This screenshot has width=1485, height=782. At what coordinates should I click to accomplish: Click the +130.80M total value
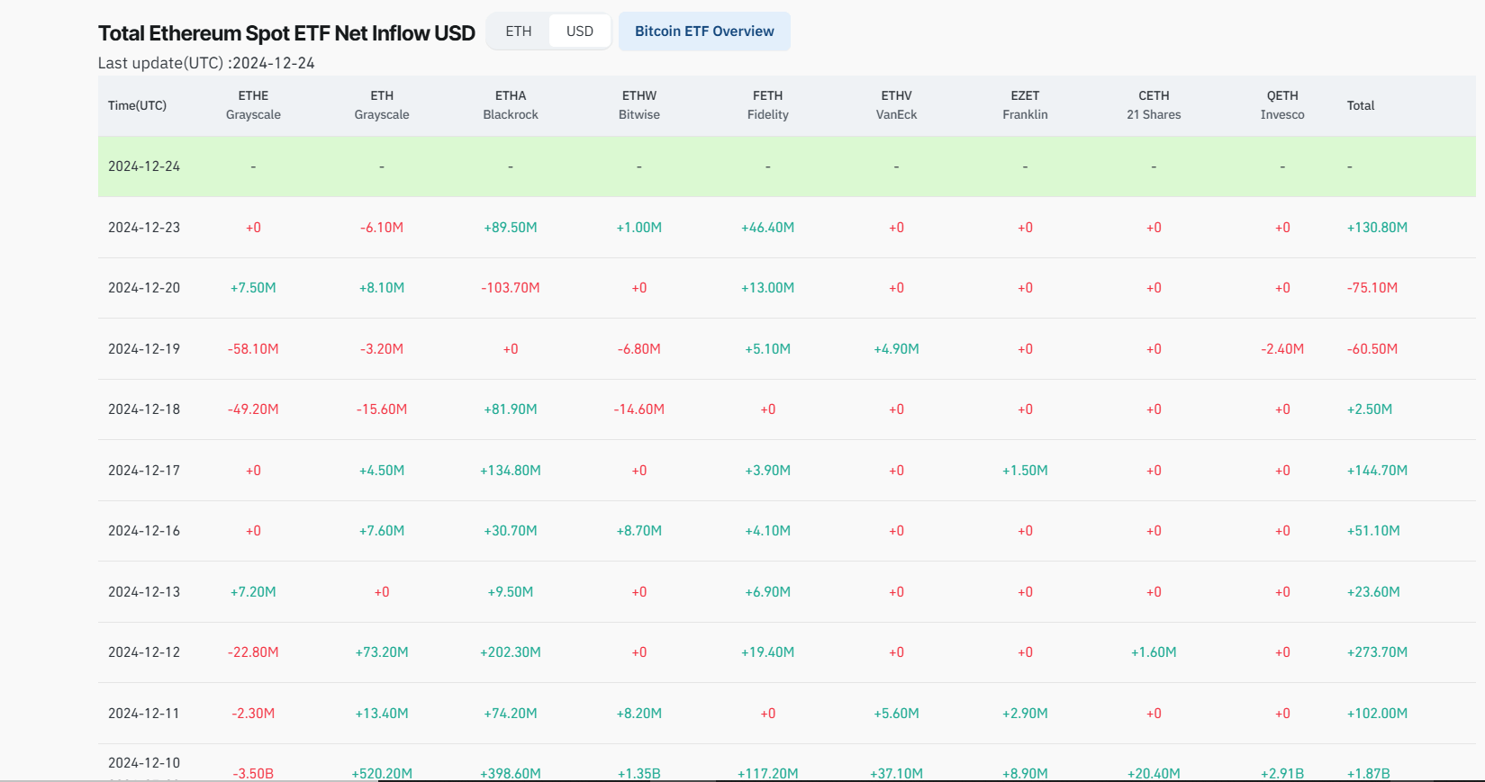click(x=1377, y=228)
